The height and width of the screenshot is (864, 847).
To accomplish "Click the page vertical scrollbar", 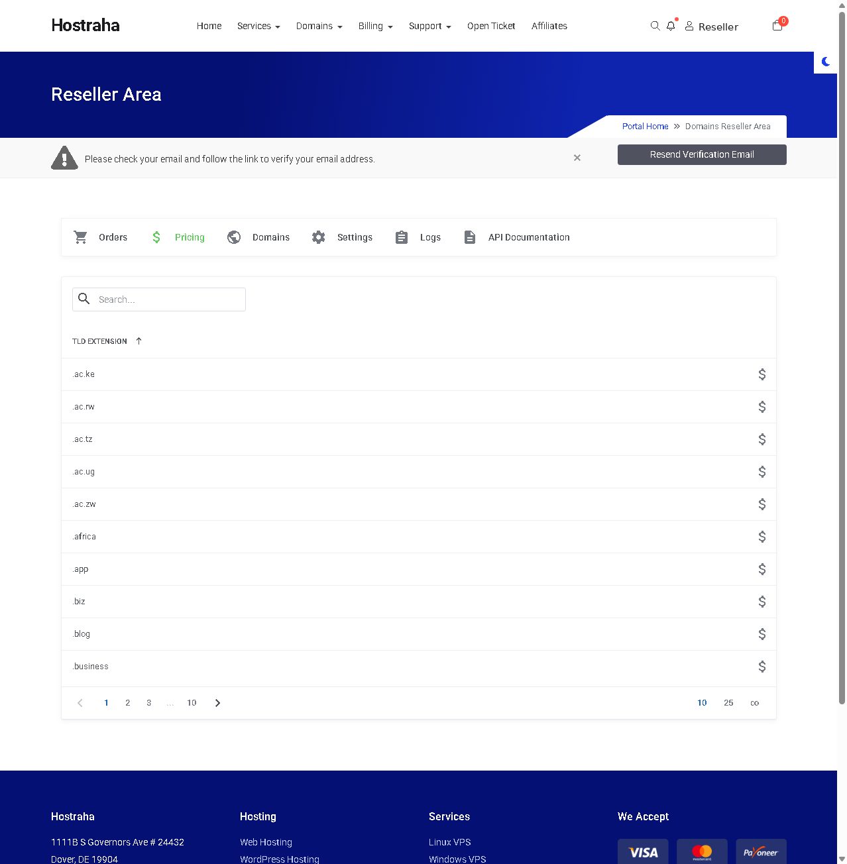I will (x=842, y=358).
